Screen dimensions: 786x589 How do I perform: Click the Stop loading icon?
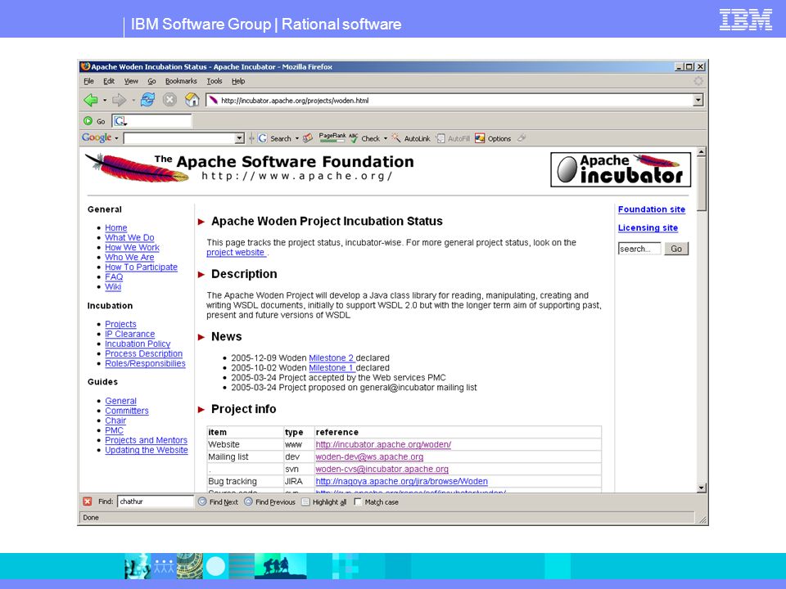pyautogui.click(x=170, y=100)
